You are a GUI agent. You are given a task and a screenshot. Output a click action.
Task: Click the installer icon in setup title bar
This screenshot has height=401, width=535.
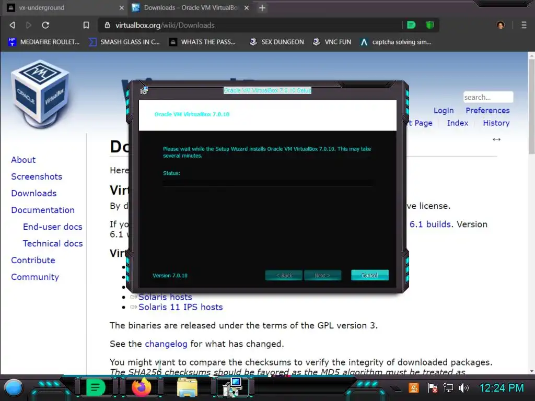pos(144,90)
